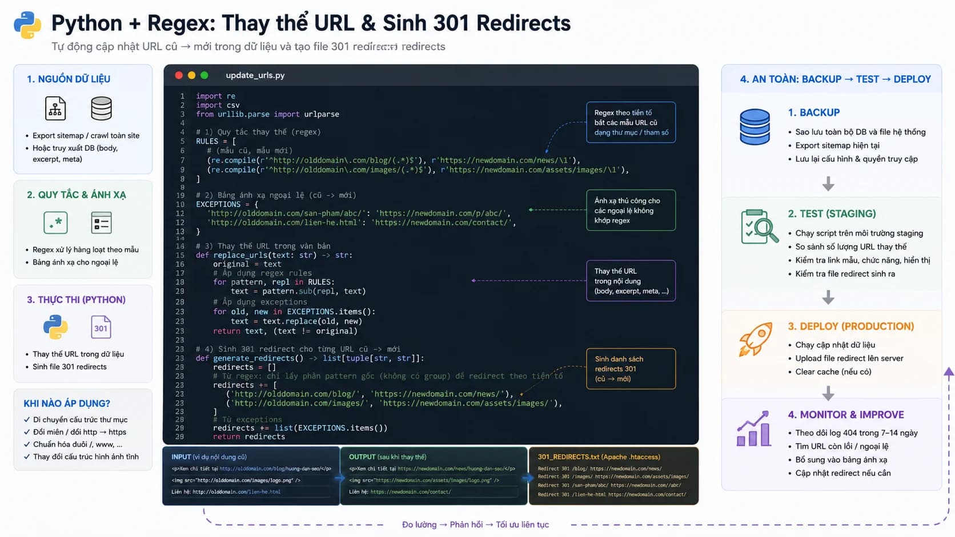Click the 3. THỰC THI (PYTHON) heading
The height and width of the screenshot is (537, 955).
click(76, 300)
